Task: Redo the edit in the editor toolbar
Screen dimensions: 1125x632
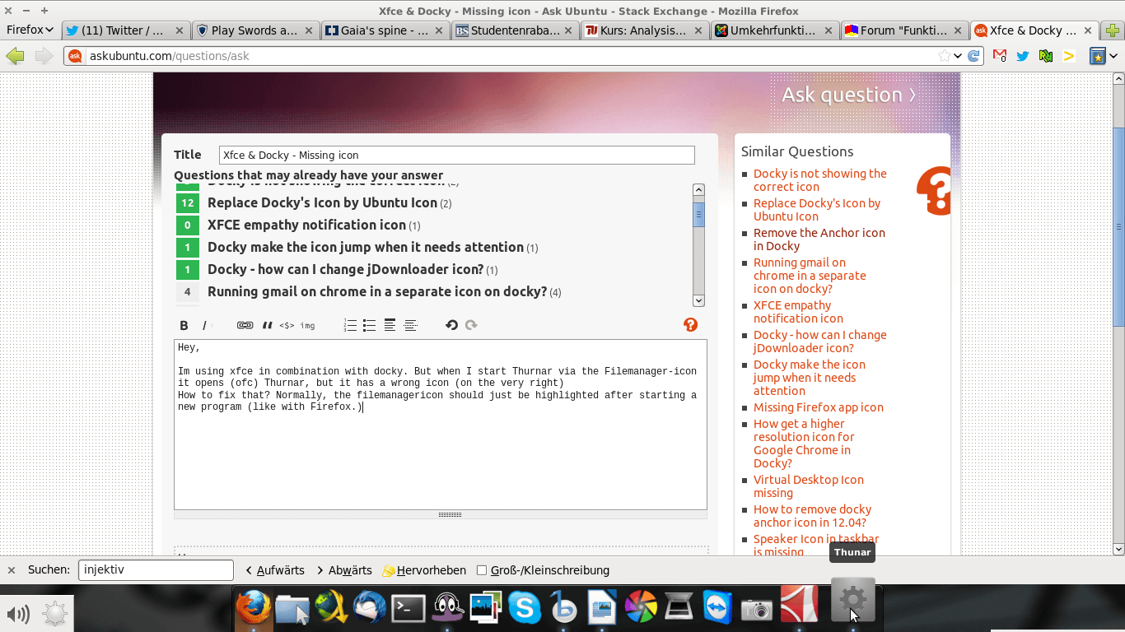Action: (471, 325)
